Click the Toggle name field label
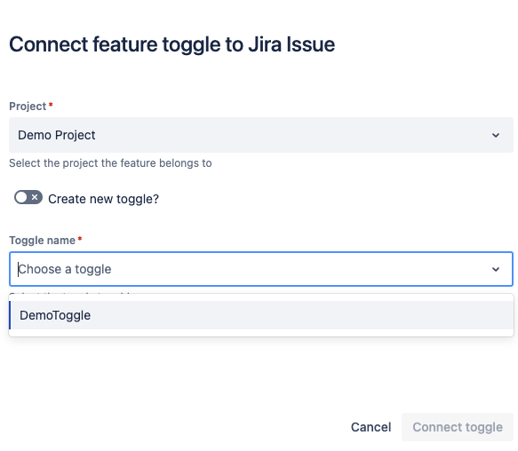The height and width of the screenshot is (451, 518). coord(43,240)
